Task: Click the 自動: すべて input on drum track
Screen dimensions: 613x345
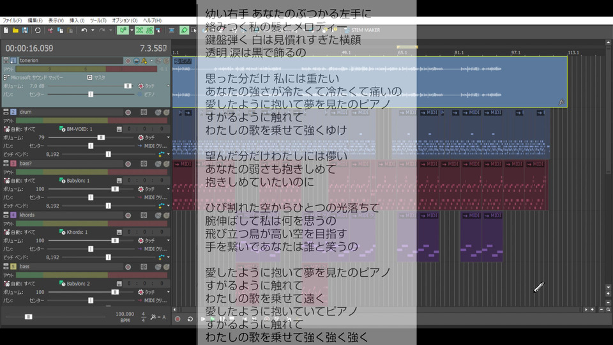Action: pyautogui.click(x=20, y=128)
